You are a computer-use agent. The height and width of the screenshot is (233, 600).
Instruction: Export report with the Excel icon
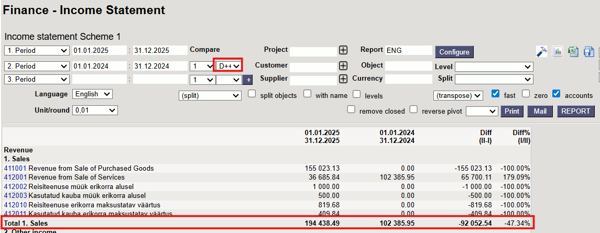click(x=573, y=51)
